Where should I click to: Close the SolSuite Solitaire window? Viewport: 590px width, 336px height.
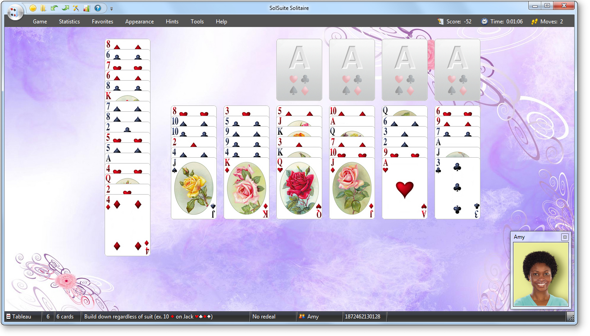[x=564, y=5]
